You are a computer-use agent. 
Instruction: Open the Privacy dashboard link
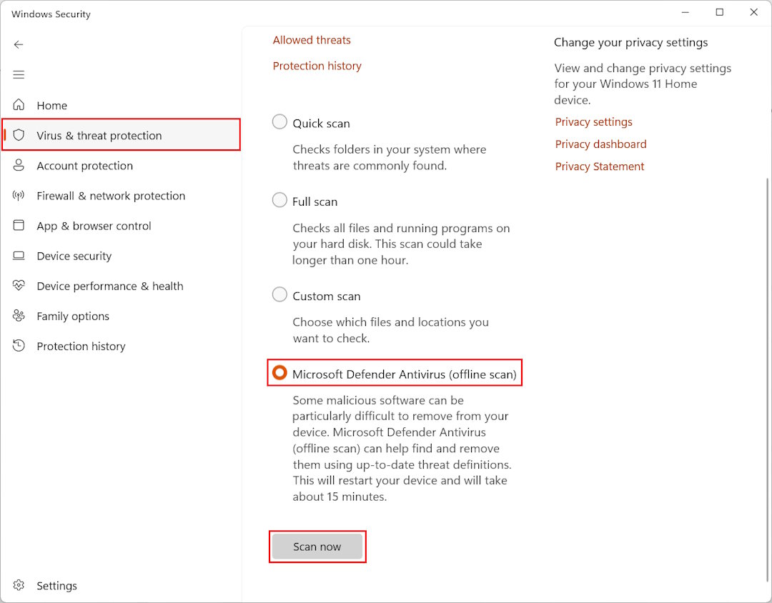click(x=600, y=144)
